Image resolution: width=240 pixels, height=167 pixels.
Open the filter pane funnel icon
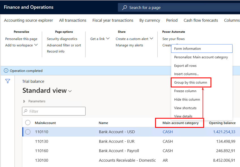(8, 81)
